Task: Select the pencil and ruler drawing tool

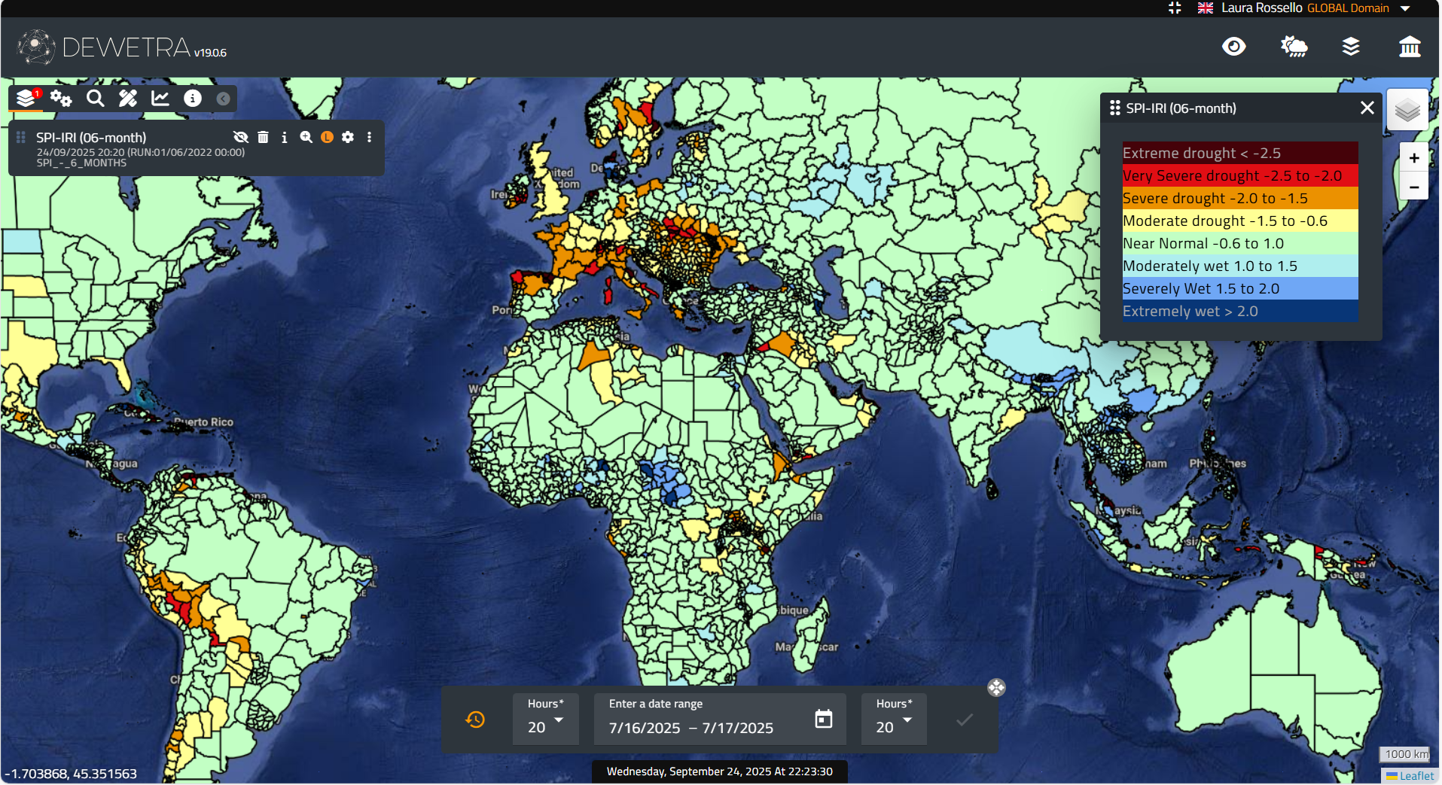Action: [128, 99]
